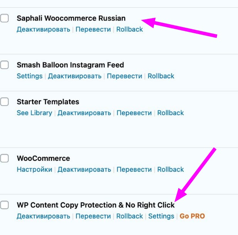Click Rollback under WooCommerce
Screen dimensions: 238x235
pos(171,169)
